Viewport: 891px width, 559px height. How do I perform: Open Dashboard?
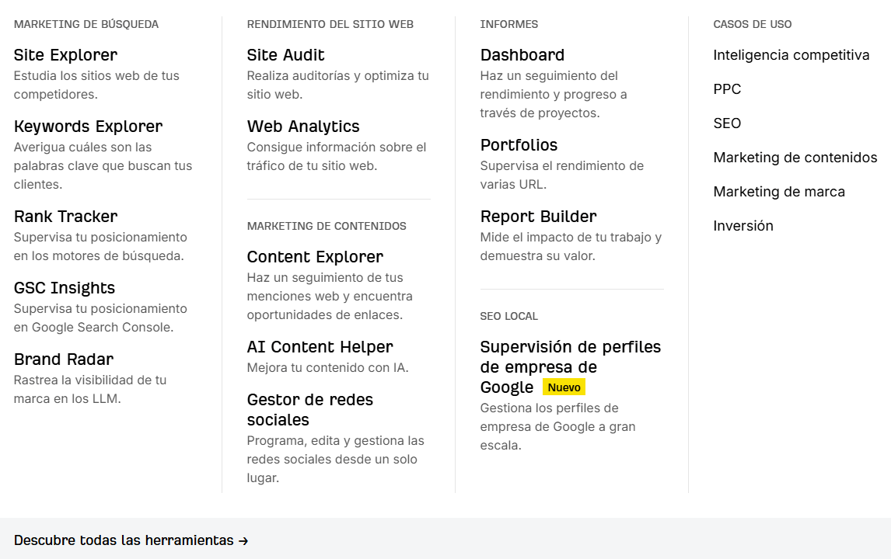click(522, 55)
